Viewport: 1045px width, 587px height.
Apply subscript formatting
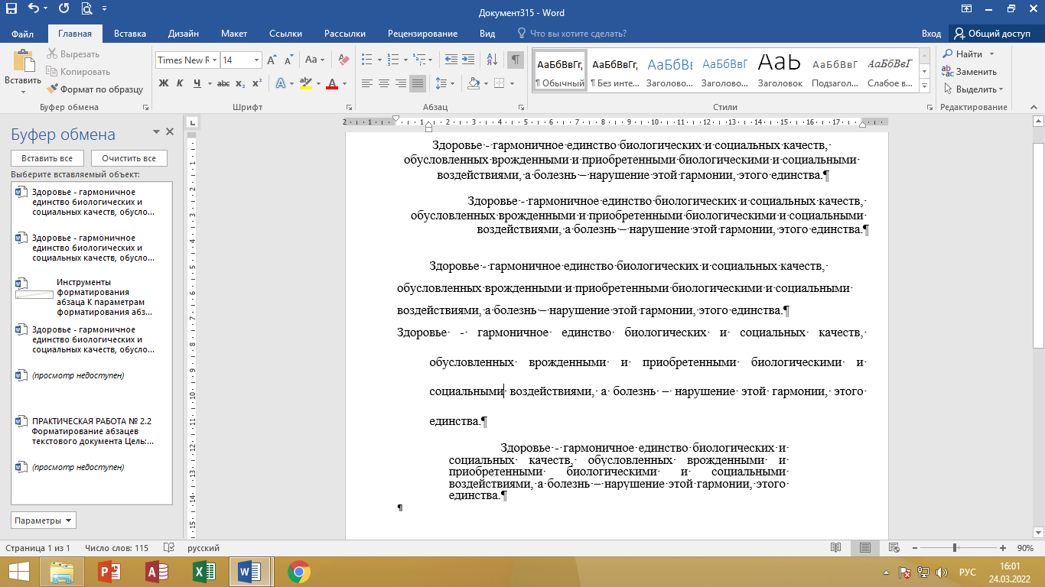[240, 83]
